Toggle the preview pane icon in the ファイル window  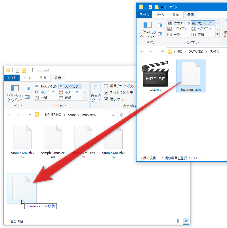point(160,25)
